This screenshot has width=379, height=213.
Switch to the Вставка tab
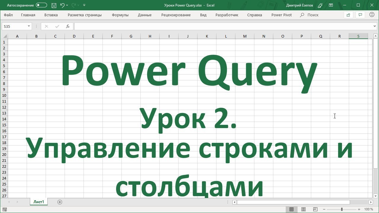51,15
